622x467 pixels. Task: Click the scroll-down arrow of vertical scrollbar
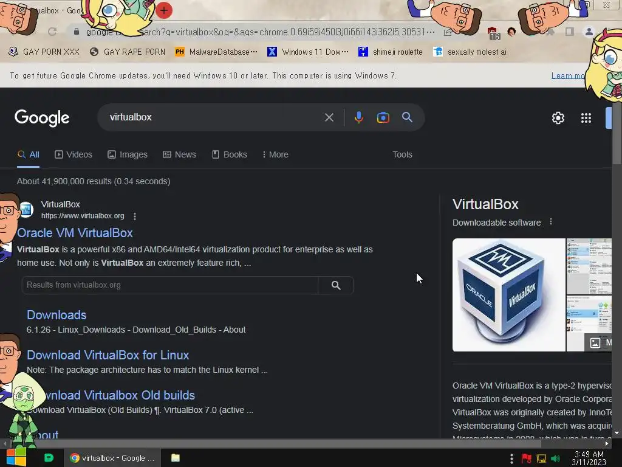pyautogui.click(x=617, y=433)
